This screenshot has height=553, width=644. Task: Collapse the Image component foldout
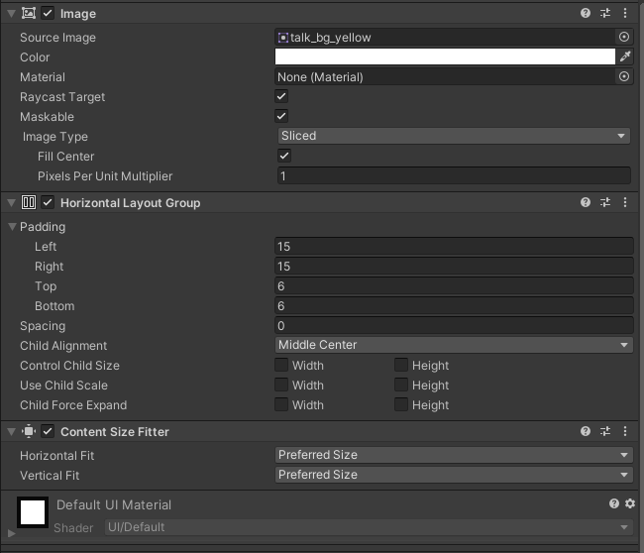12,14
